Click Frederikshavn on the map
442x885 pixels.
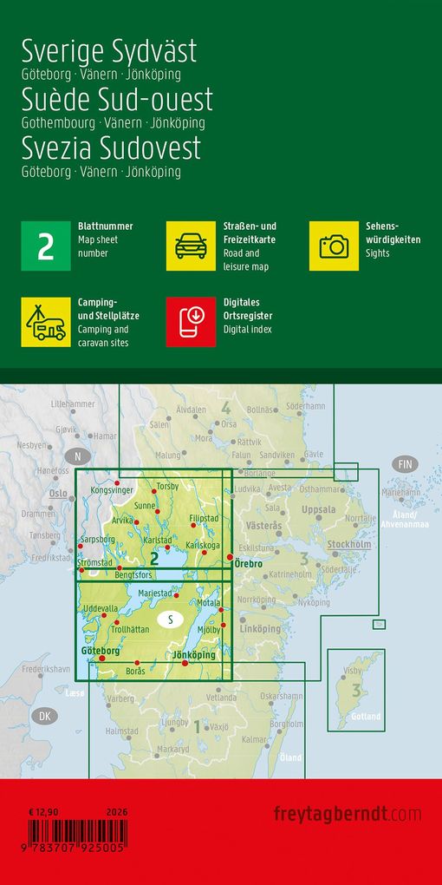pyautogui.click(x=46, y=670)
